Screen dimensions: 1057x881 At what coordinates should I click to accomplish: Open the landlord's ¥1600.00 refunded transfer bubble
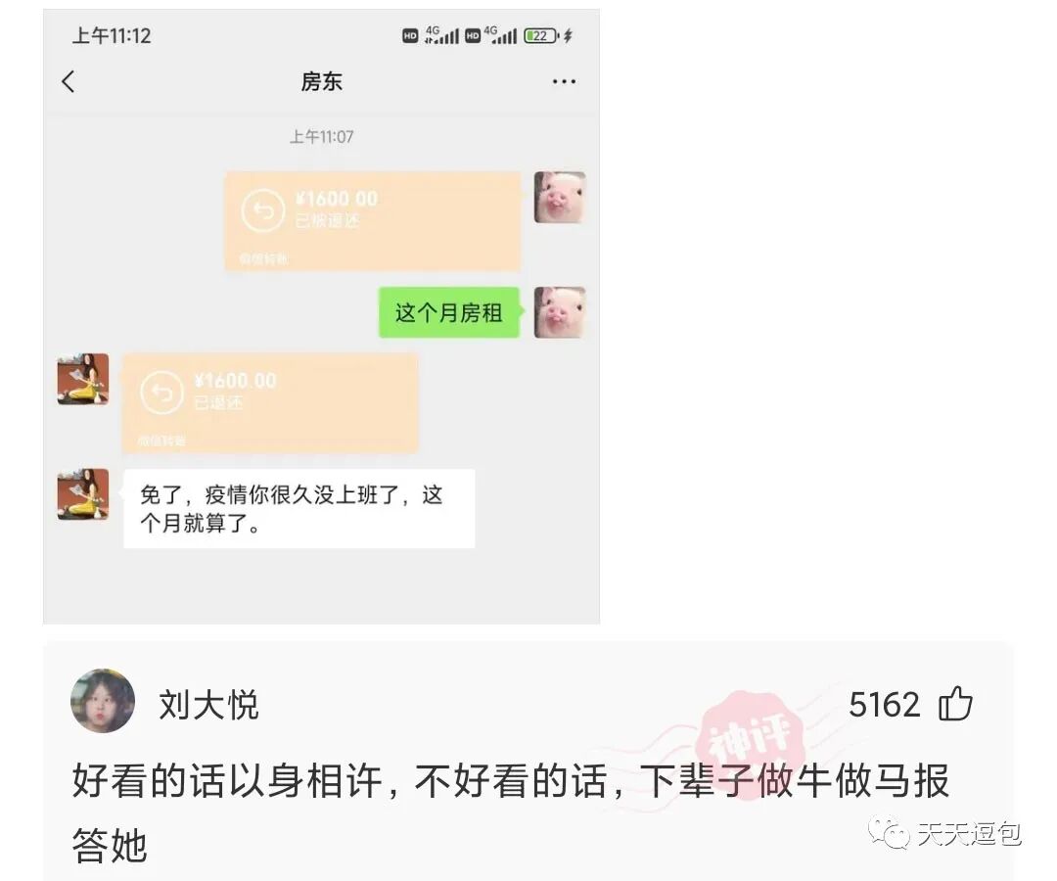(x=270, y=402)
